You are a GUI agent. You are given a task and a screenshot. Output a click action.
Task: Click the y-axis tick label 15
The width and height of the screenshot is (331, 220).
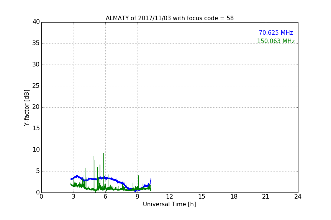(x=36, y=129)
